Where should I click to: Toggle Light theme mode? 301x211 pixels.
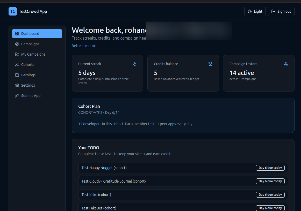255,11
